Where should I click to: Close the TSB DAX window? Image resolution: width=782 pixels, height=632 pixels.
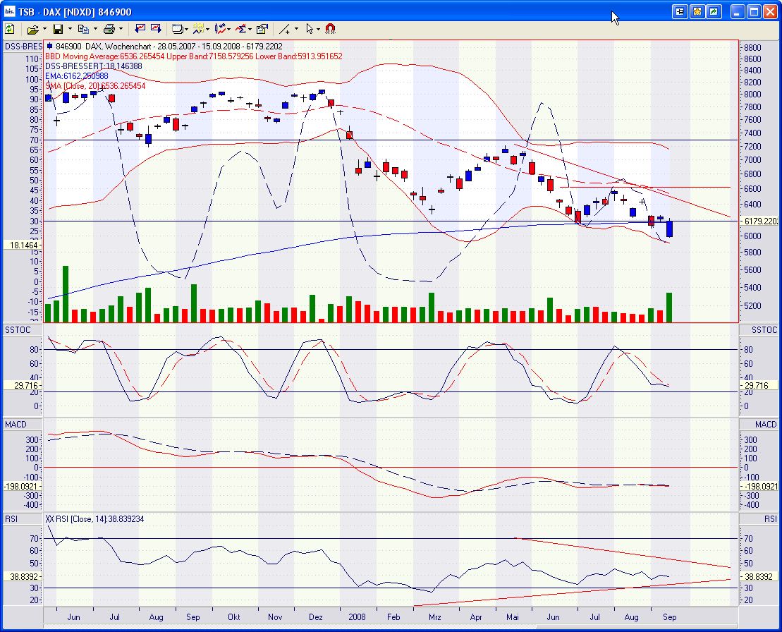point(771,11)
